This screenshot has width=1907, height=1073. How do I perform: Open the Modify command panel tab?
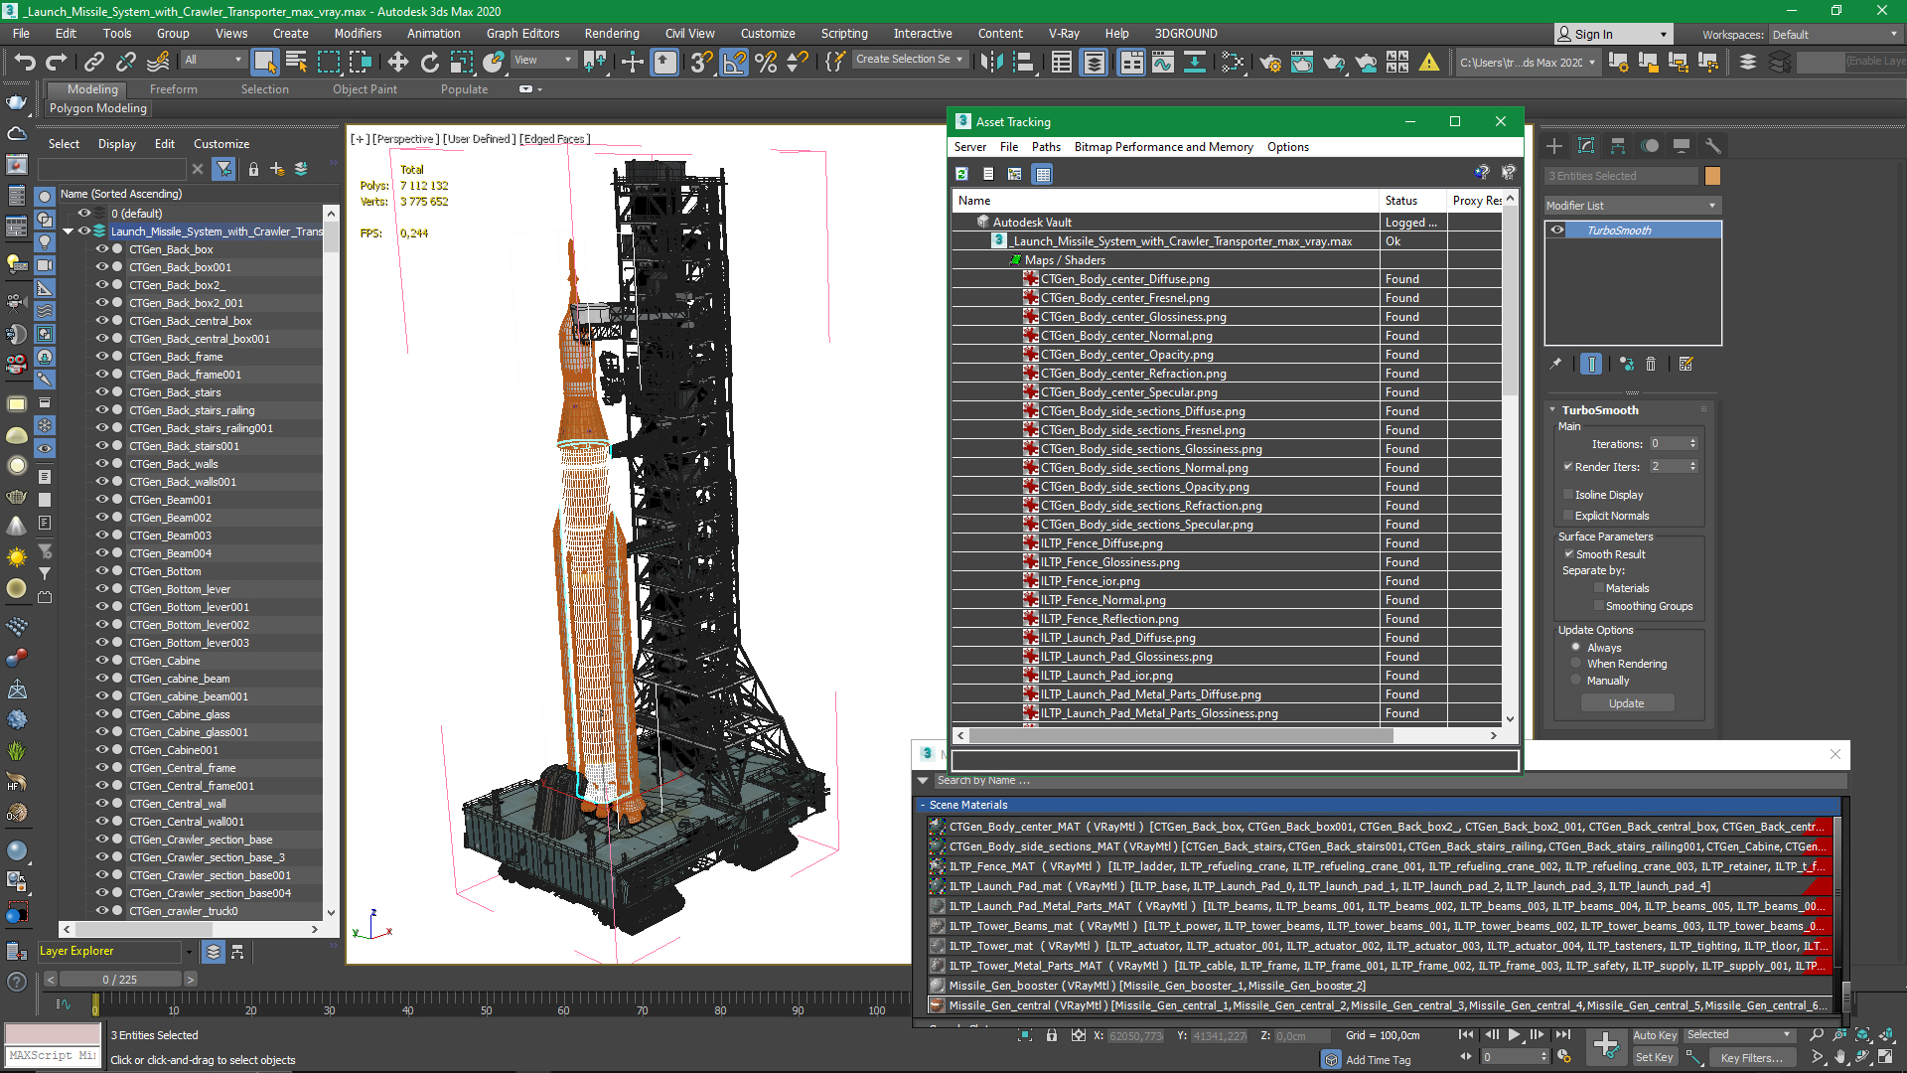click(x=1586, y=146)
